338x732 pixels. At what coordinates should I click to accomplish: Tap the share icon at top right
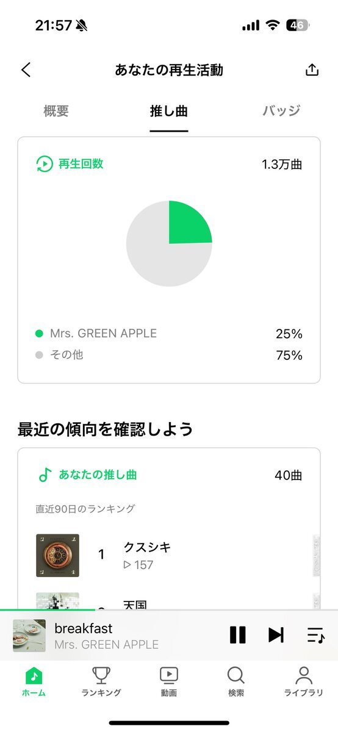312,70
